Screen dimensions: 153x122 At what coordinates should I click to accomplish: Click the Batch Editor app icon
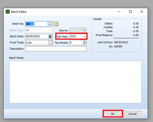point(8,12)
